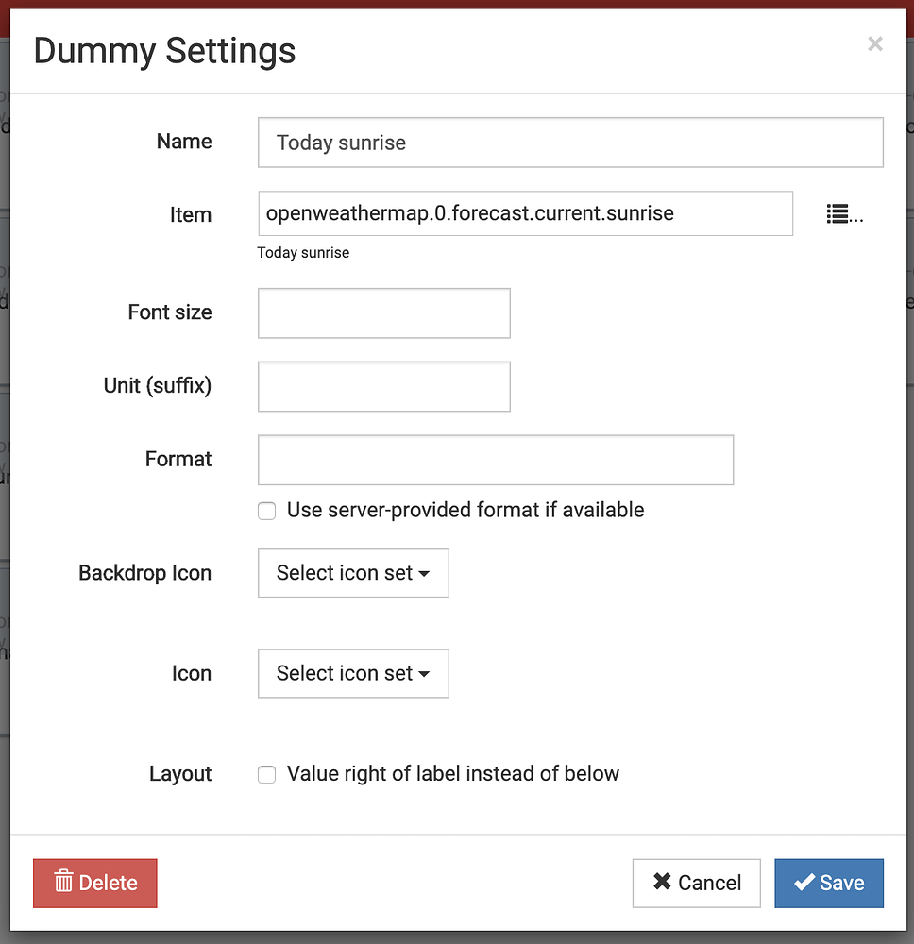Screen dimensions: 914x944
Task: Toggle value right of label layout option
Action: click(x=266, y=774)
